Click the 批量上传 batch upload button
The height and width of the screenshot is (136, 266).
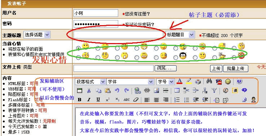coord(235,69)
